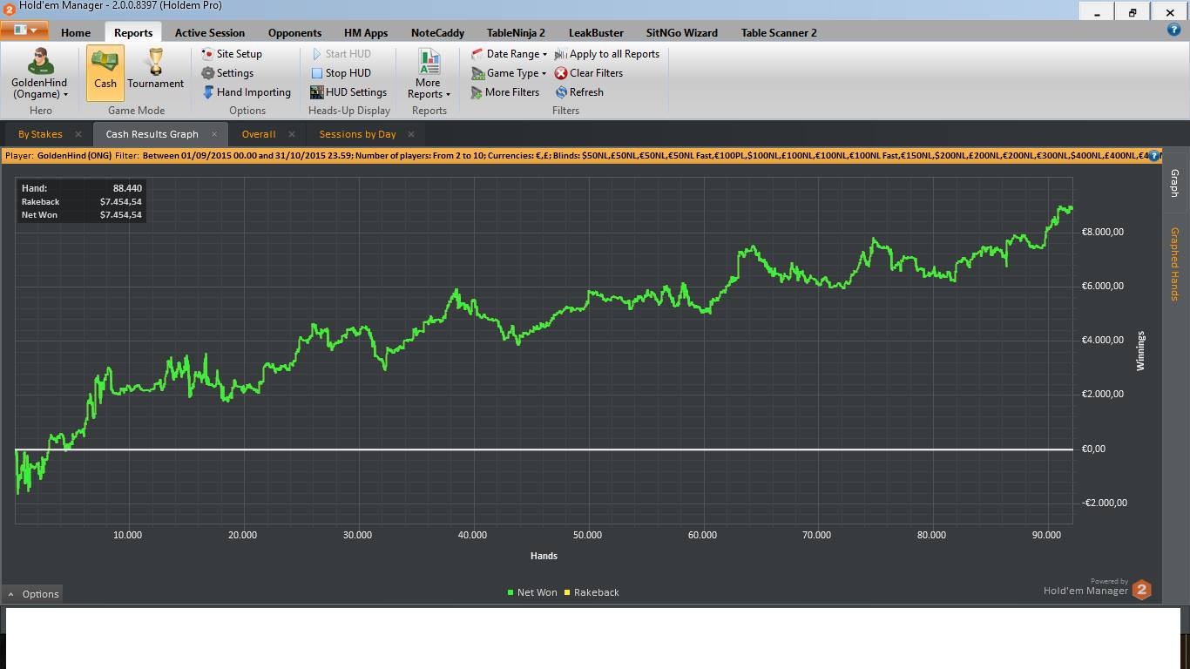Close the Overall tab
This screenshot has height=669, width=1190.
point(292,134)
